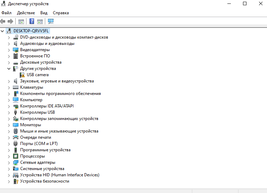This screenshot has width=267, height=193.
Task: Select the Порты (COM и LPT) label
Action: 39,144
